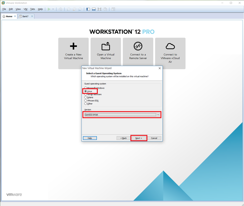Toggle the thumbnail bar view icon
Screen dimensions: 244x206
[94, 9]
